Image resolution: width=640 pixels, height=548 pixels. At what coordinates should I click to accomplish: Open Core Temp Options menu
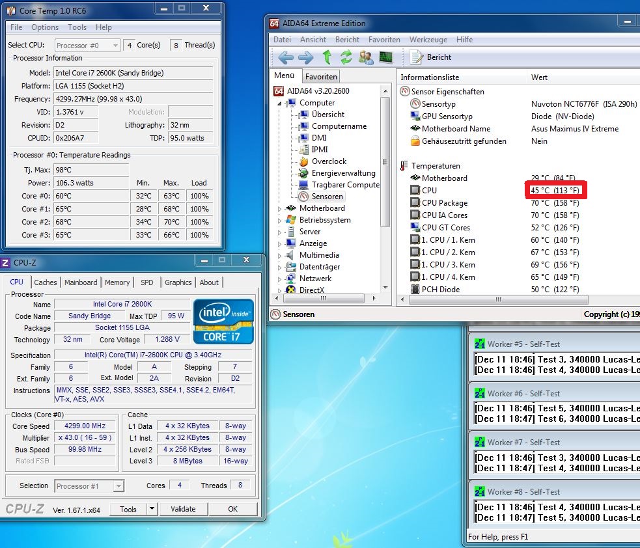(45, 27)
